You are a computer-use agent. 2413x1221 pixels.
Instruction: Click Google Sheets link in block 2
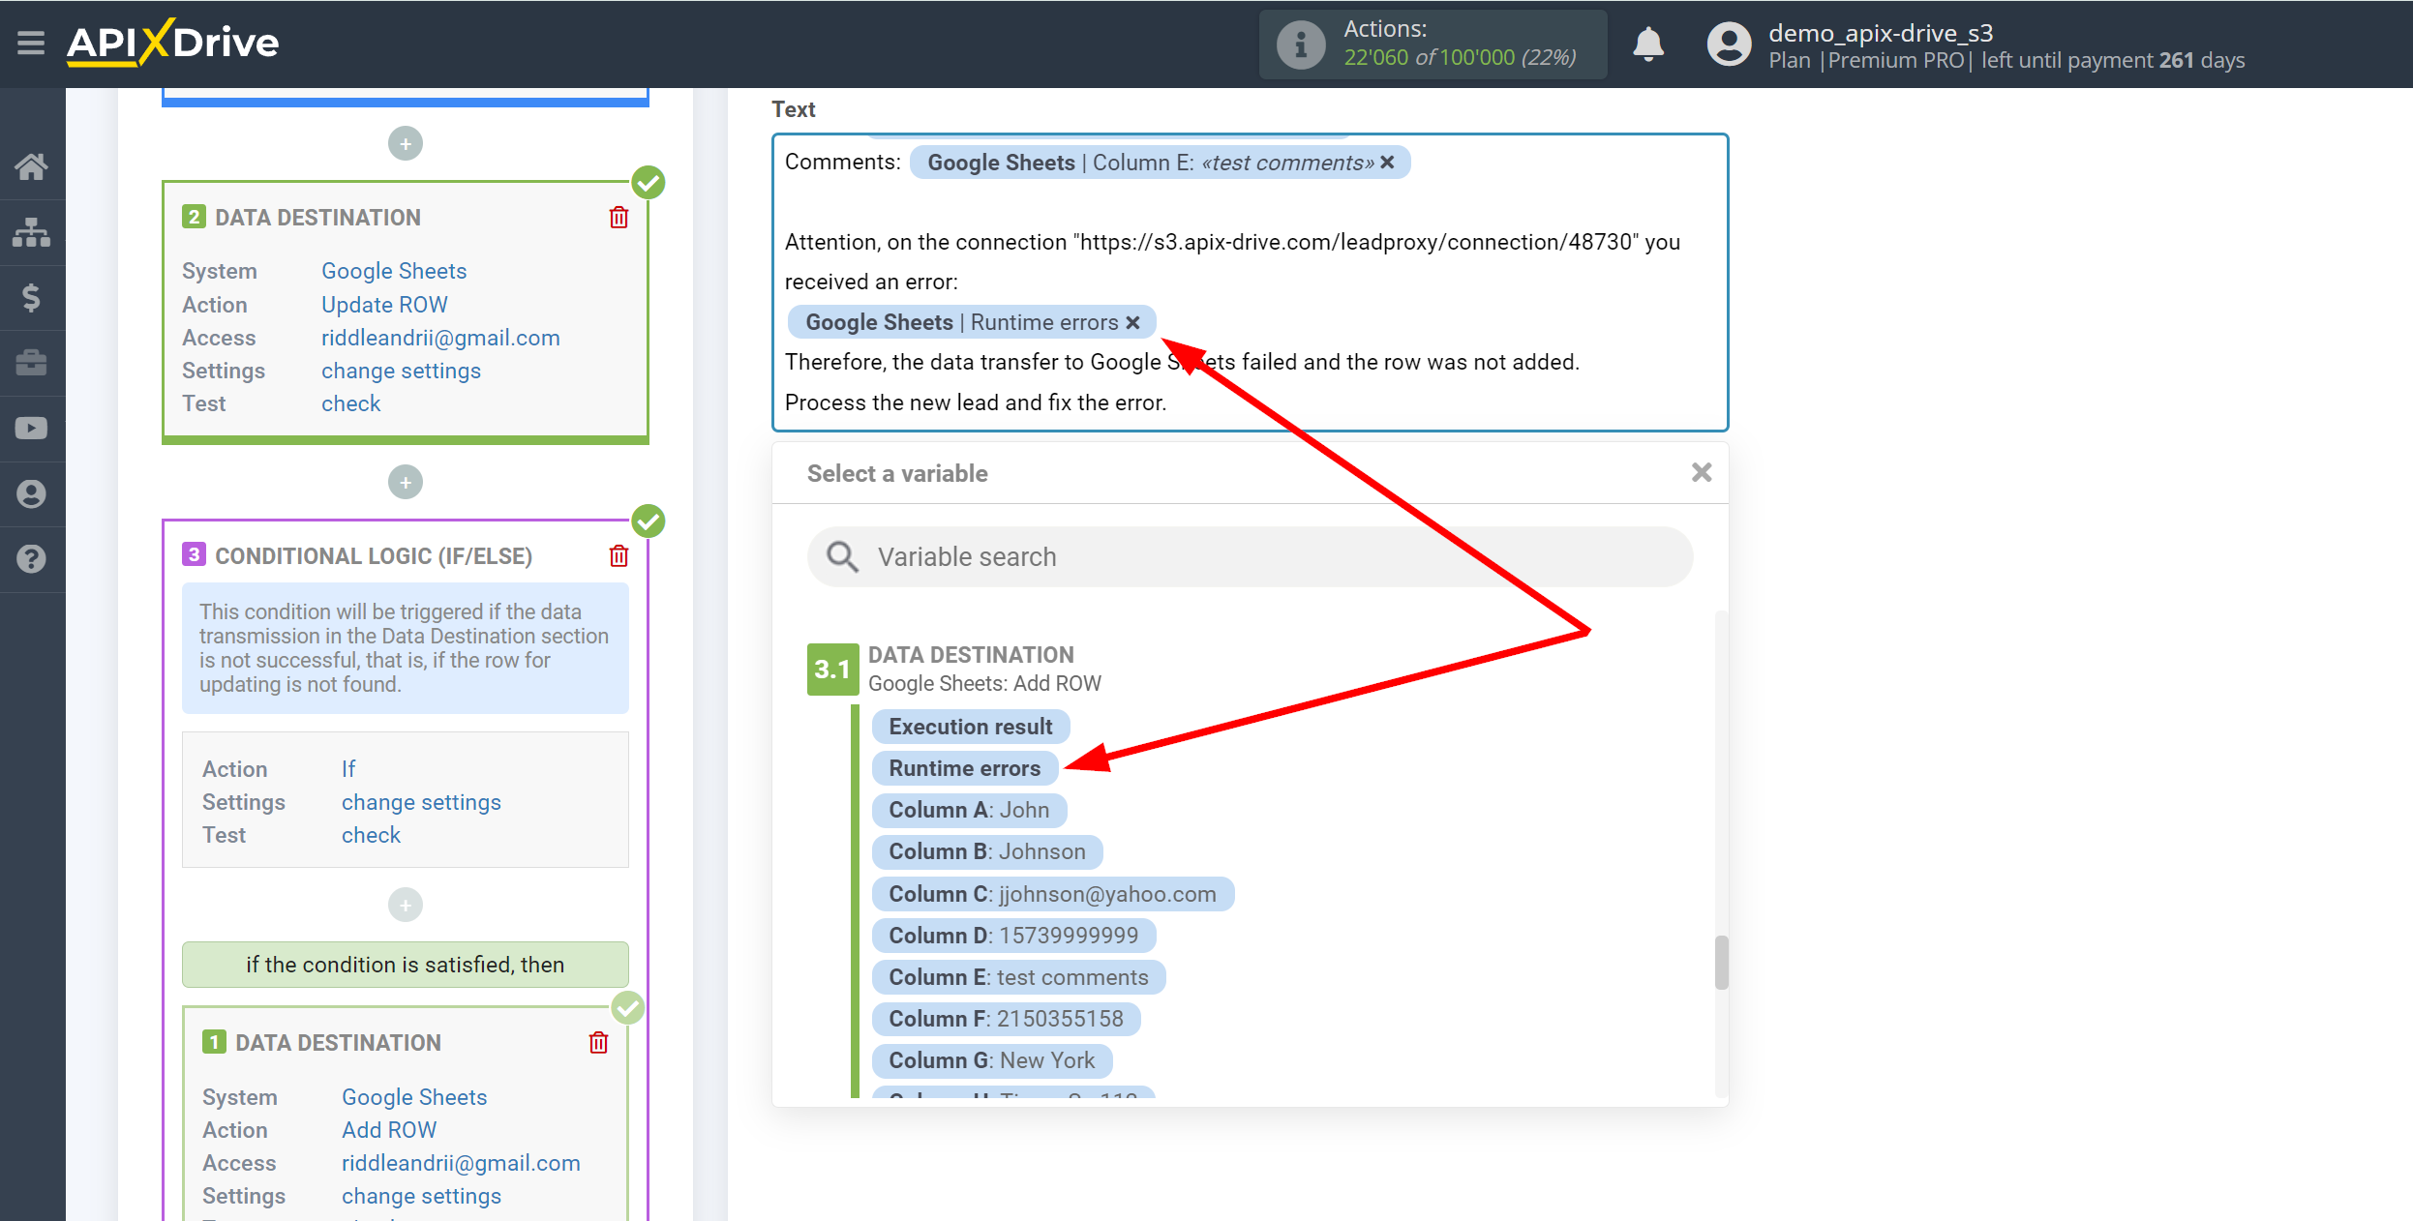click(394, 271)
